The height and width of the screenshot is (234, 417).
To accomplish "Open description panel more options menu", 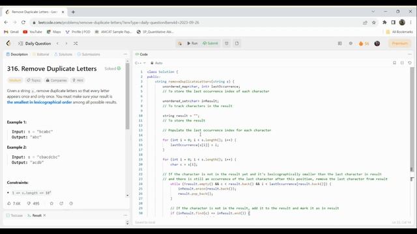I will (125, 55).
